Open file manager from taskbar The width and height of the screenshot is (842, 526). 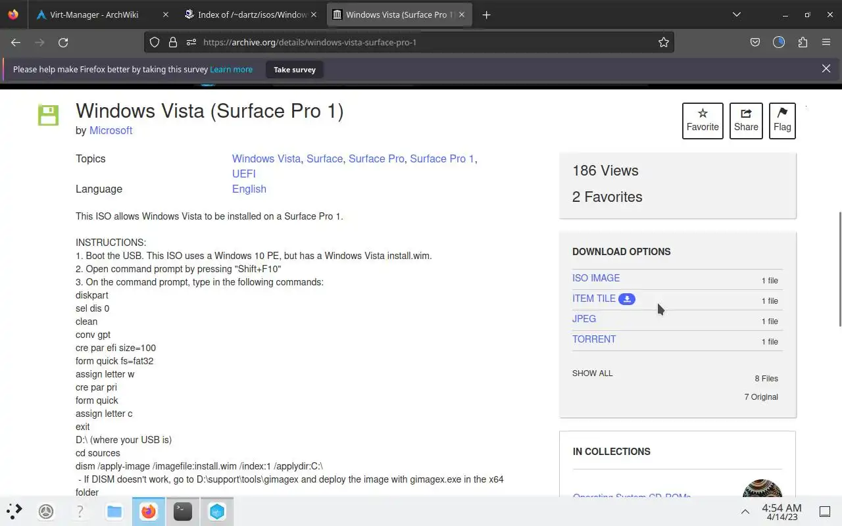pyautogui.click(x=114, y=511)
